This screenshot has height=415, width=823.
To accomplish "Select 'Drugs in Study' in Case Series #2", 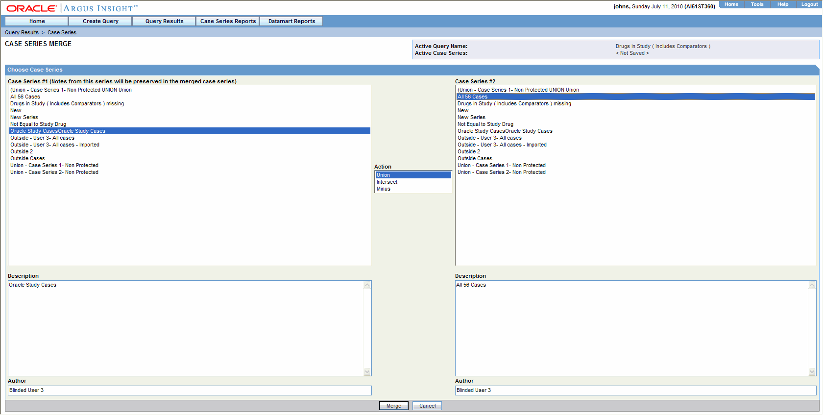I will pyautogui.click(x=636, y=103).
